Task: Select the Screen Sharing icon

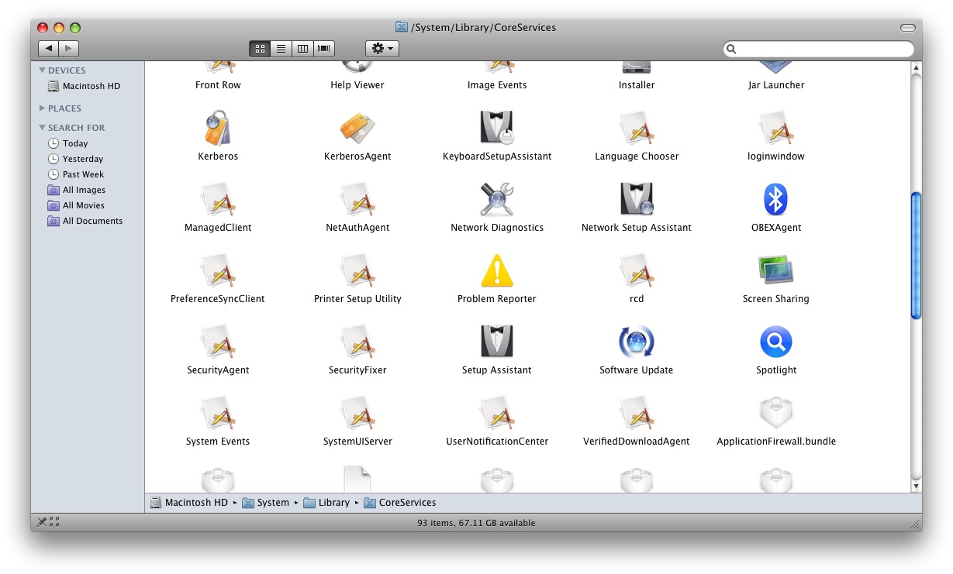Action: (776, 270)
